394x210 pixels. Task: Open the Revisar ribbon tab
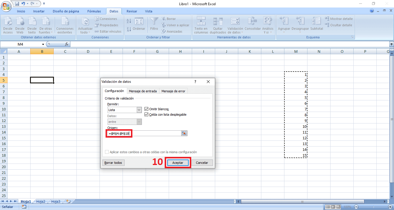click(132, 11)
